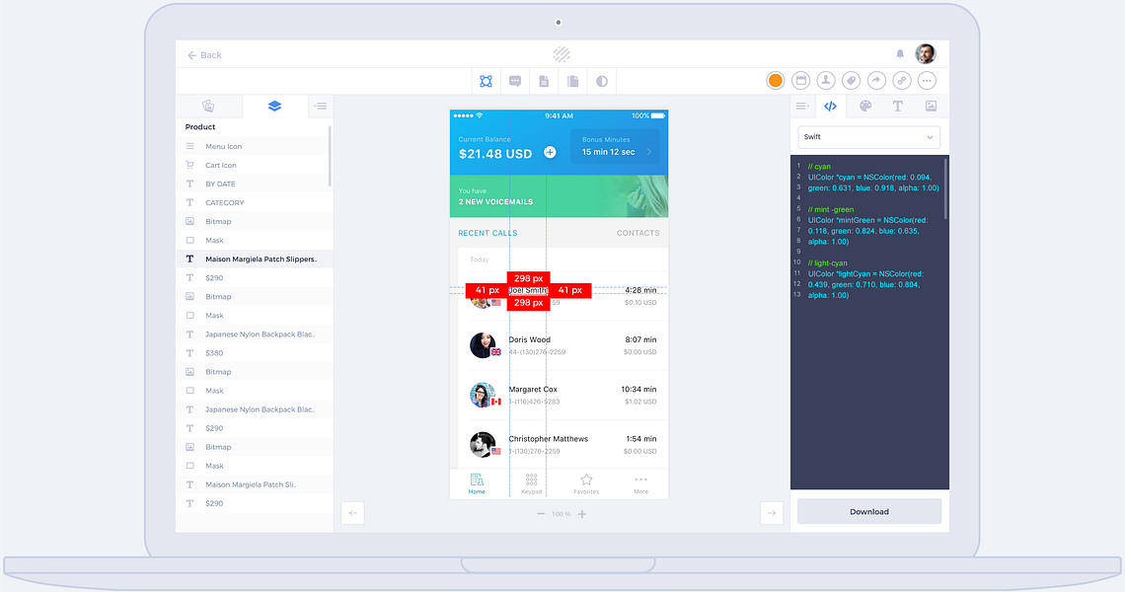Select the $380 text layer
This screenshot has height=592, width=1125.
coord(254,353)
